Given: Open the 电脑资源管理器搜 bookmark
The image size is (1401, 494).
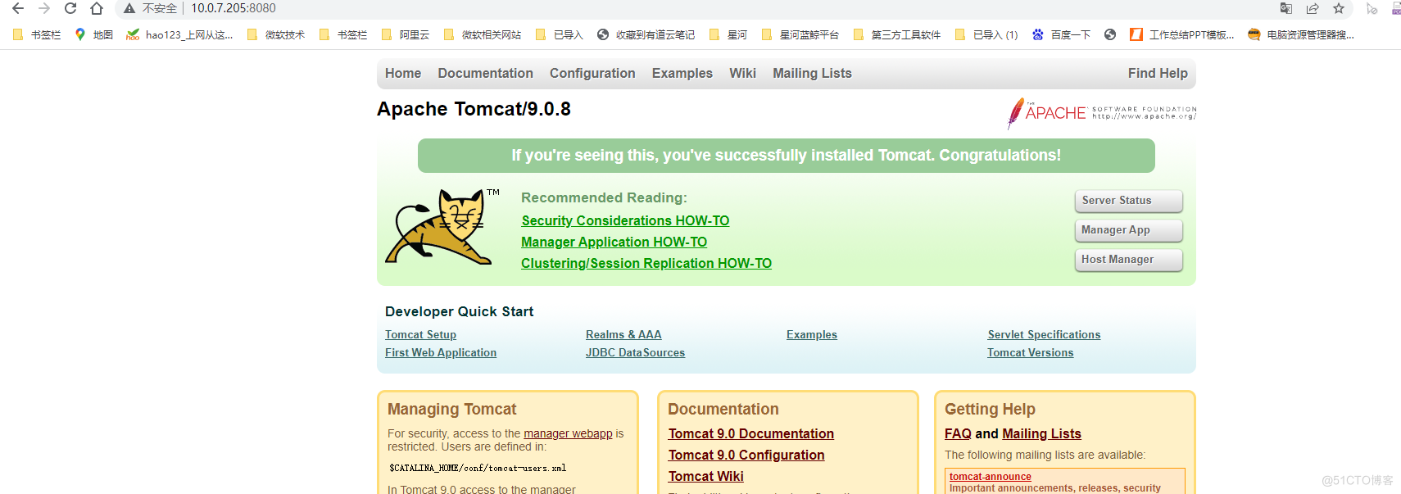Looking at the screenshot, I should (x=1301, y=34).
